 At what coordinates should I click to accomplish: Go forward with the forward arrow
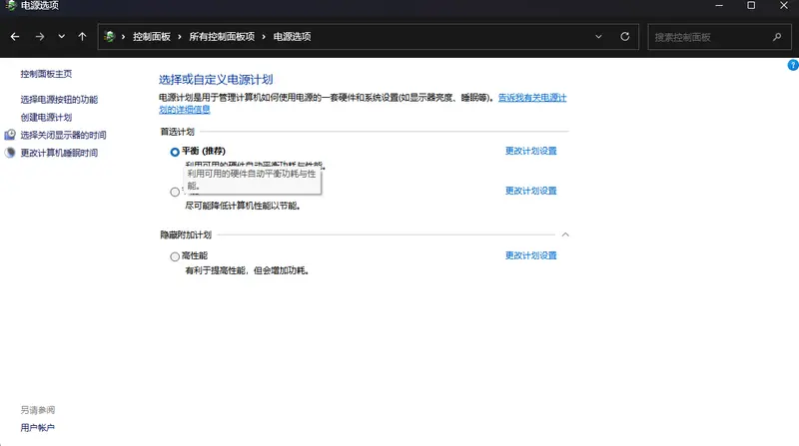click(39, 37)
